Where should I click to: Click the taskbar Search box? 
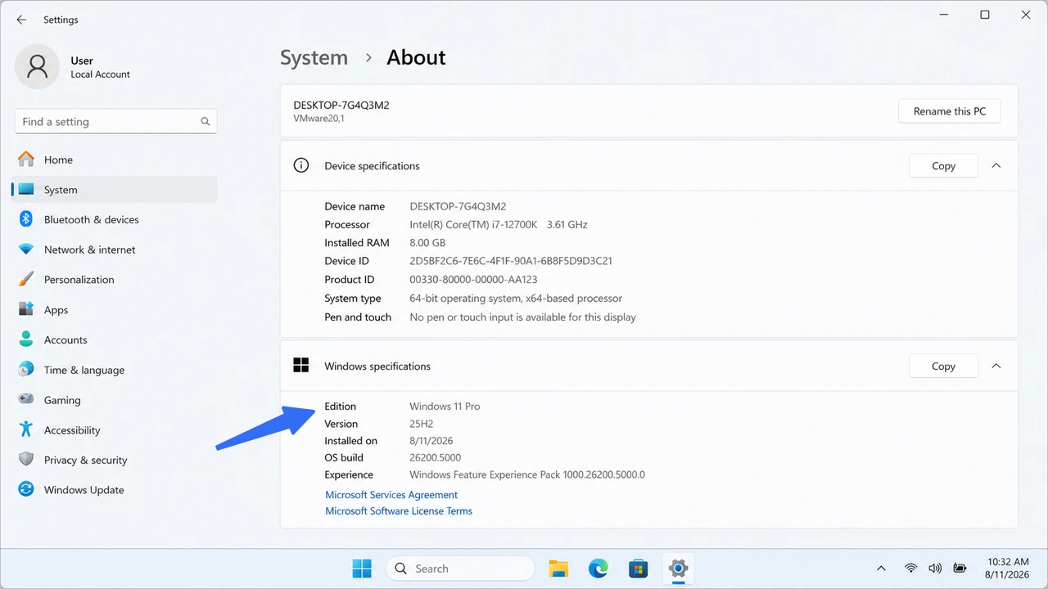pos(460,569)
